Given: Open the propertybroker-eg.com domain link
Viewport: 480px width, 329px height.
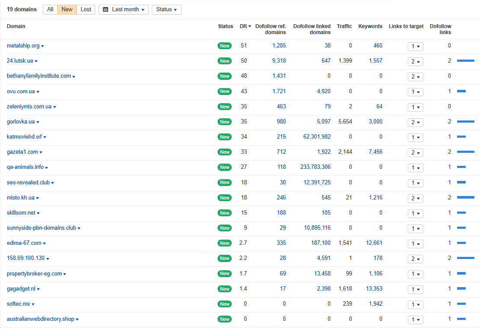Looking at the screenshot, I should coord(34,274).
